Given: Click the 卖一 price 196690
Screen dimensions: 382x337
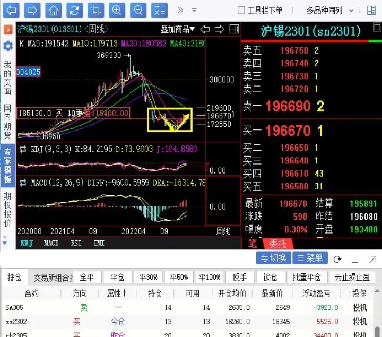Looking at the screenshot, I should click(x=288, y=107).
